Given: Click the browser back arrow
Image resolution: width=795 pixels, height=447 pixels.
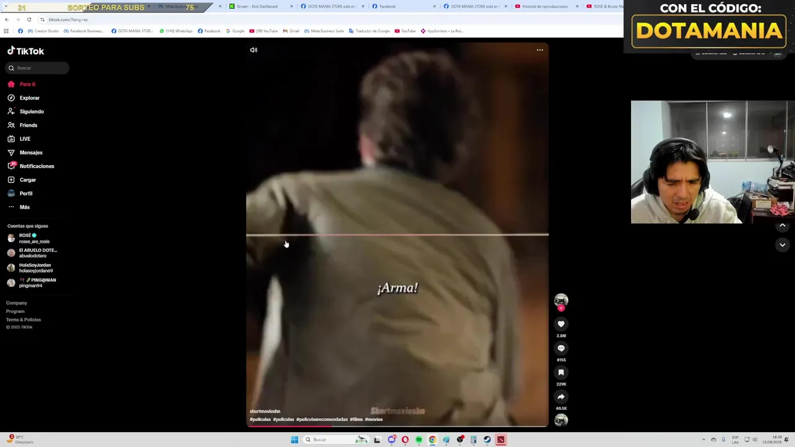Looking at the screenshot, I should (7, 19).
